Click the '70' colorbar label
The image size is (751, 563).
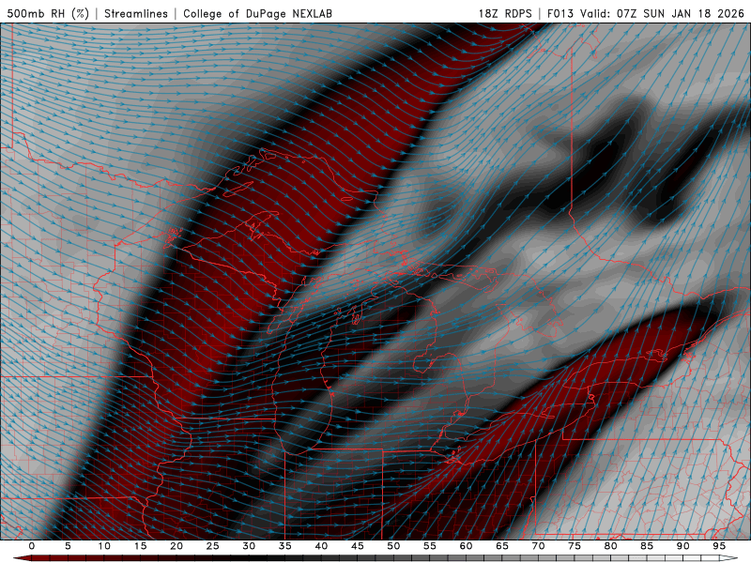tap(538, 546)
